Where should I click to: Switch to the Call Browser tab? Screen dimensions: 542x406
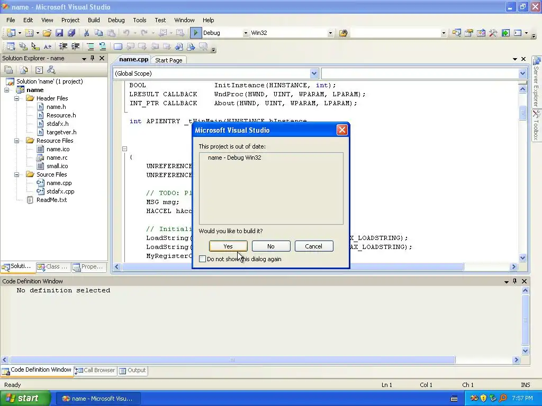tap(95, 371)
